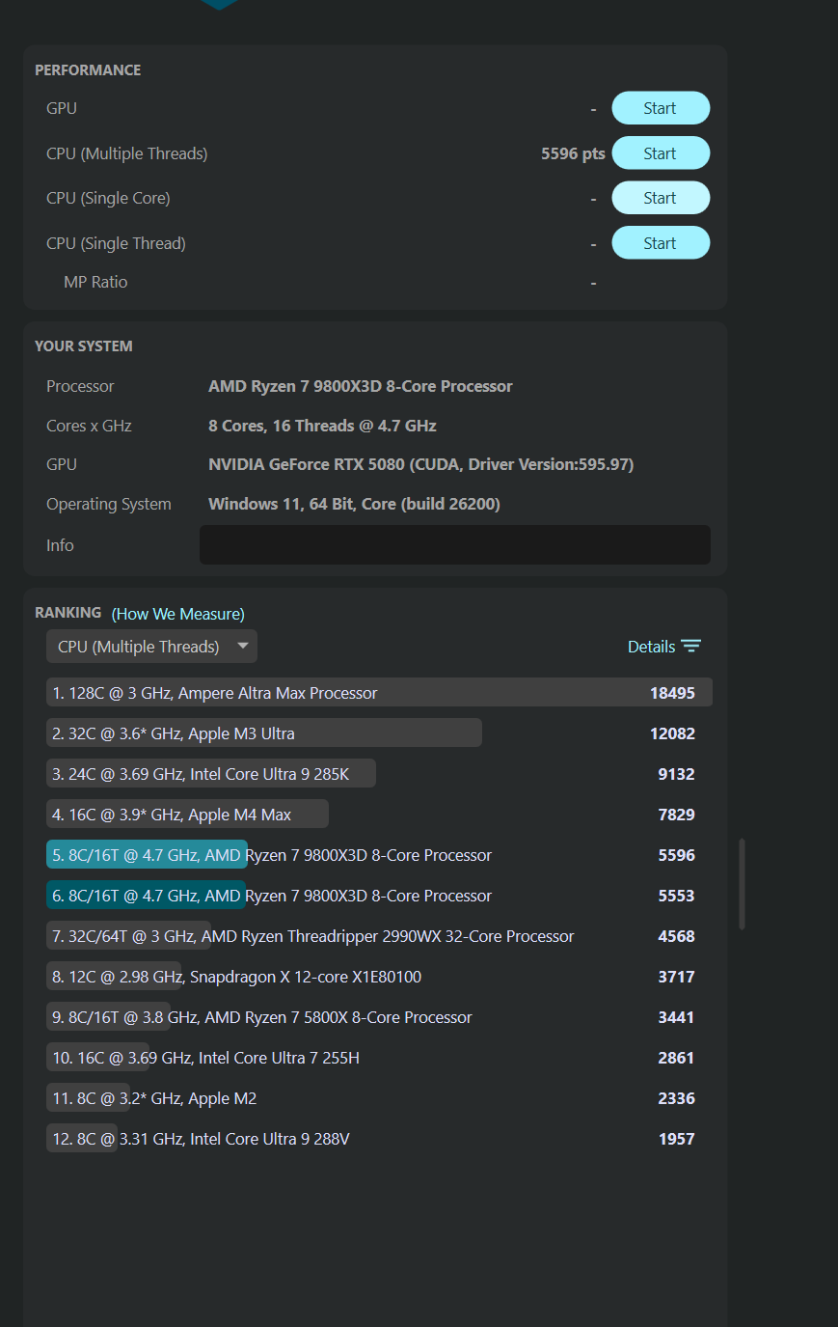Click the Info text field
This screenshot has width=838, height=1327.
click(x=454, y=545)
